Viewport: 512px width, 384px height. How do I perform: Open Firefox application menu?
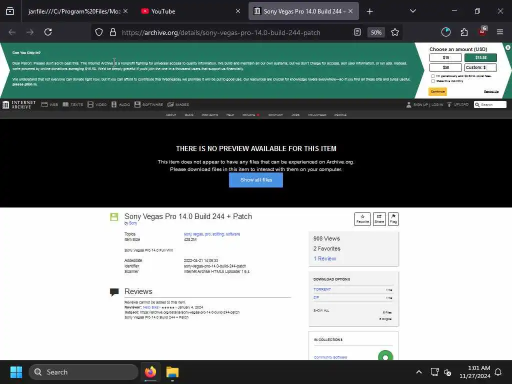[x=500, y=32]
